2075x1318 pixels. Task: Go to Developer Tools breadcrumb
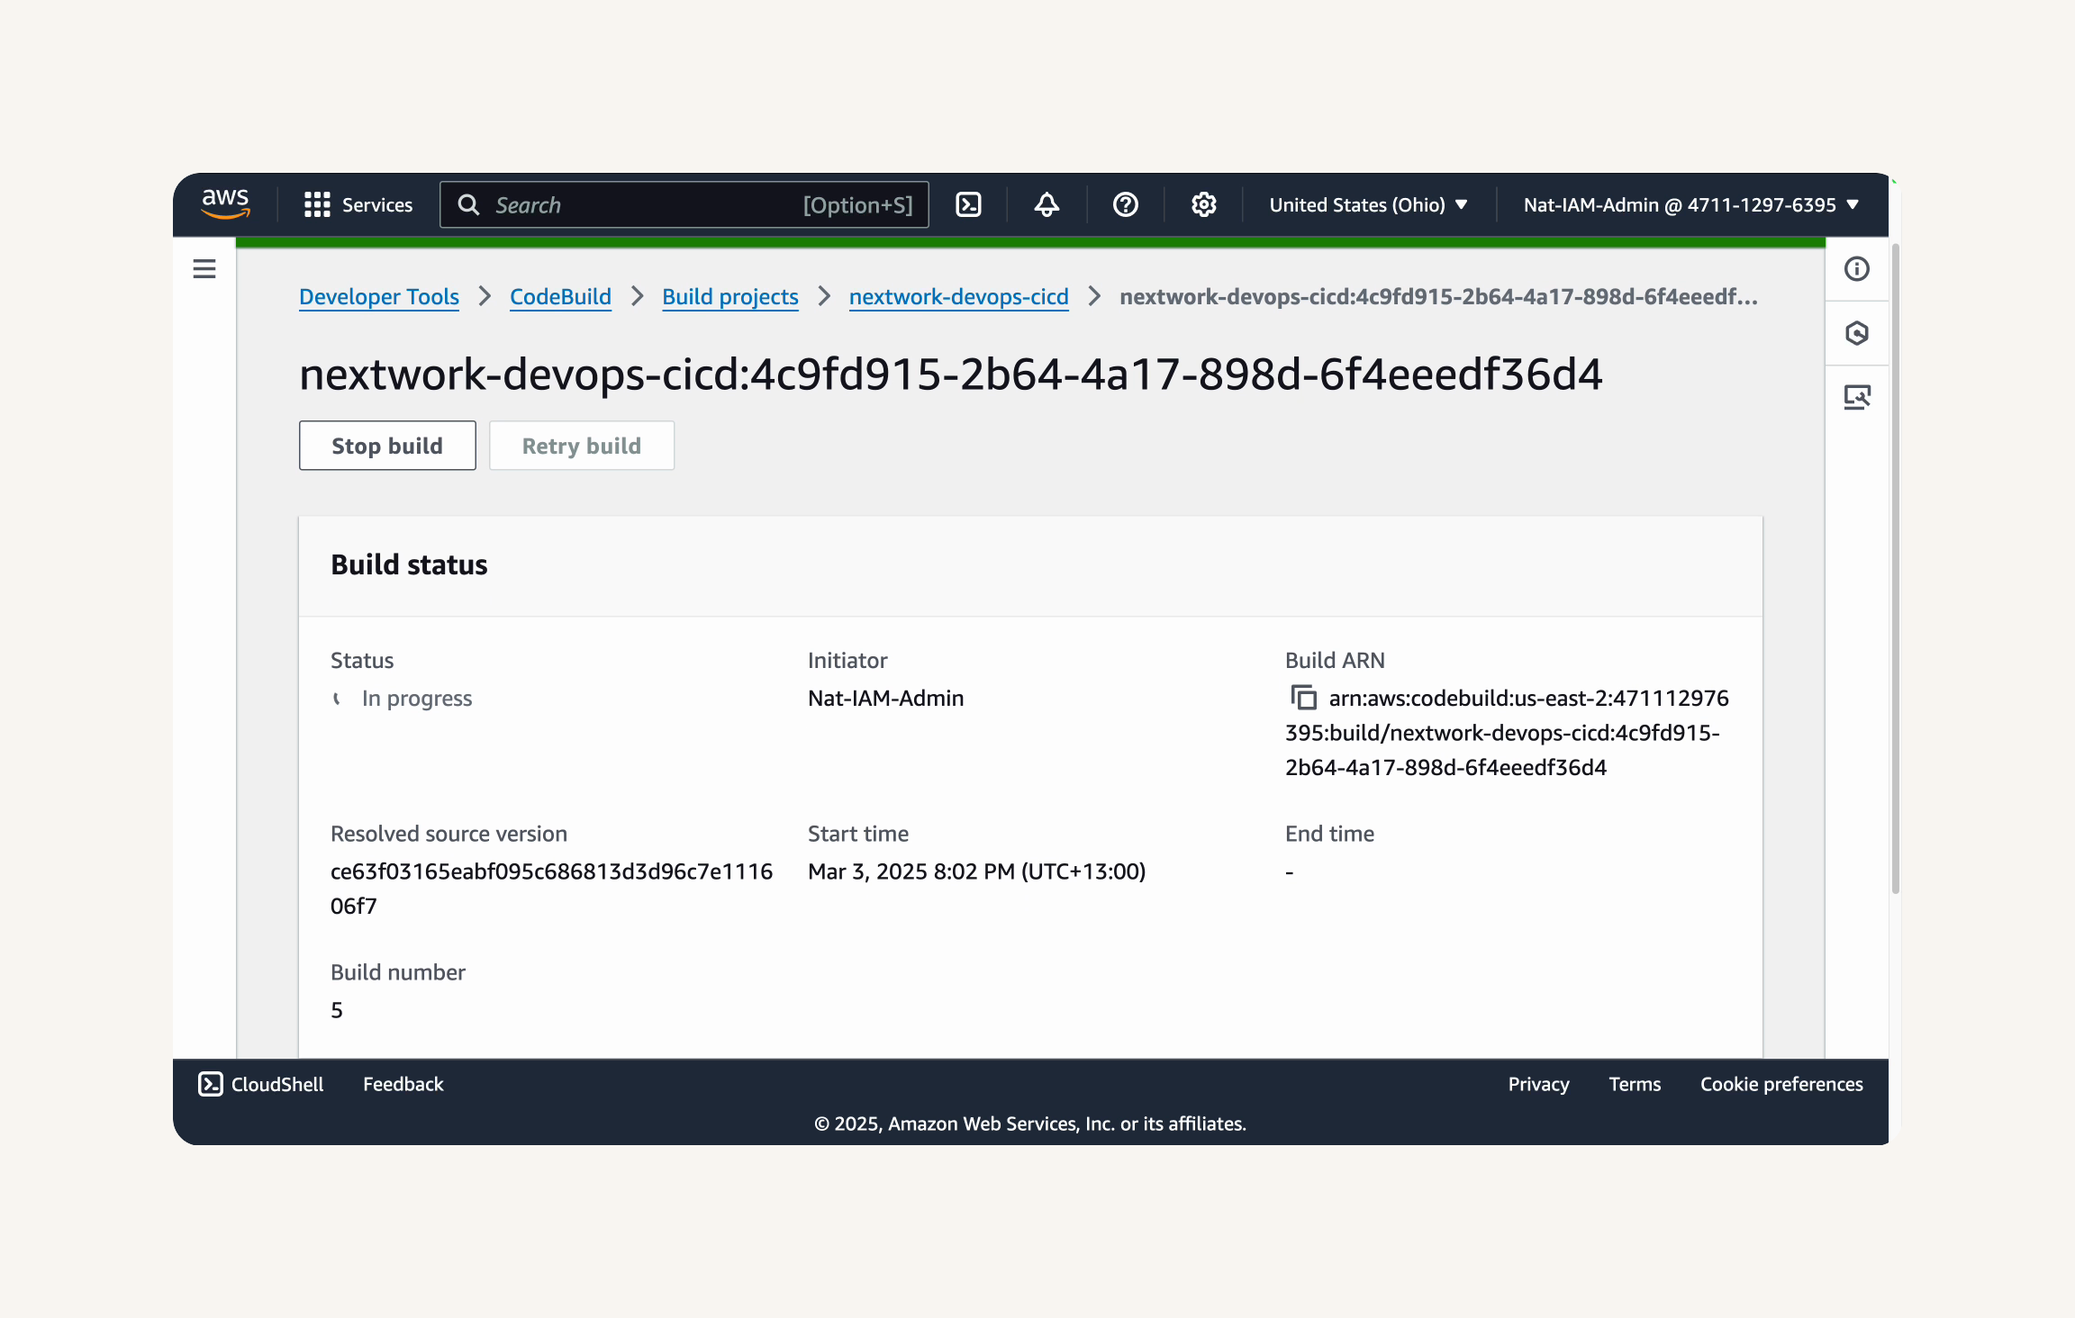point(379,296)
